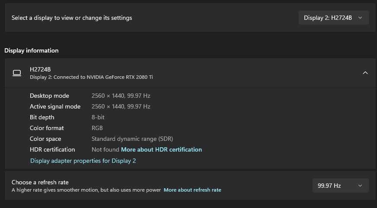Select the Desktop mode label
377x208 pixels.
49,96
